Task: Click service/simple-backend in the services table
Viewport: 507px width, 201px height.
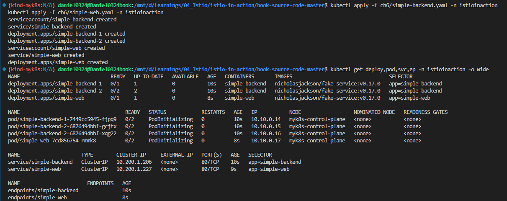Action: (x=40, y=162)
